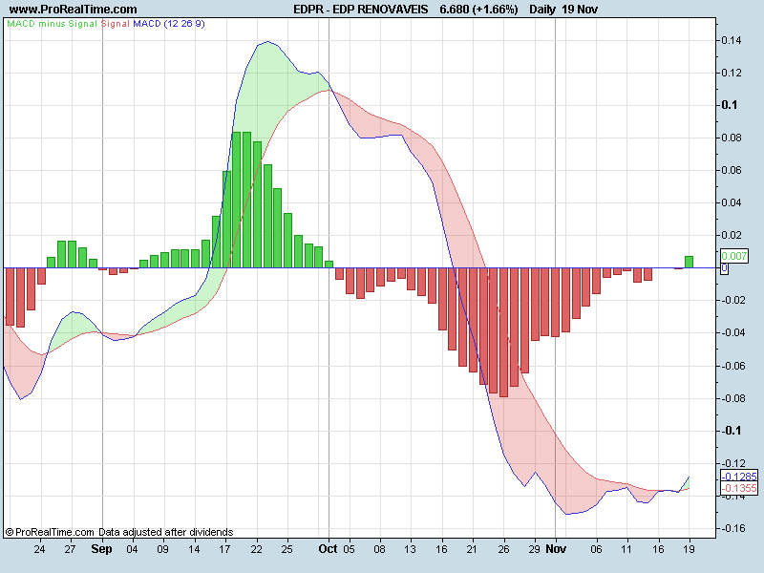Click the Oct month label on x-axis

(x=328, y=549)
